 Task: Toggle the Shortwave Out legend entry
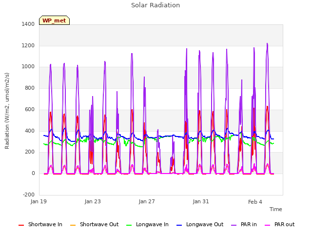tap(94, 224)
